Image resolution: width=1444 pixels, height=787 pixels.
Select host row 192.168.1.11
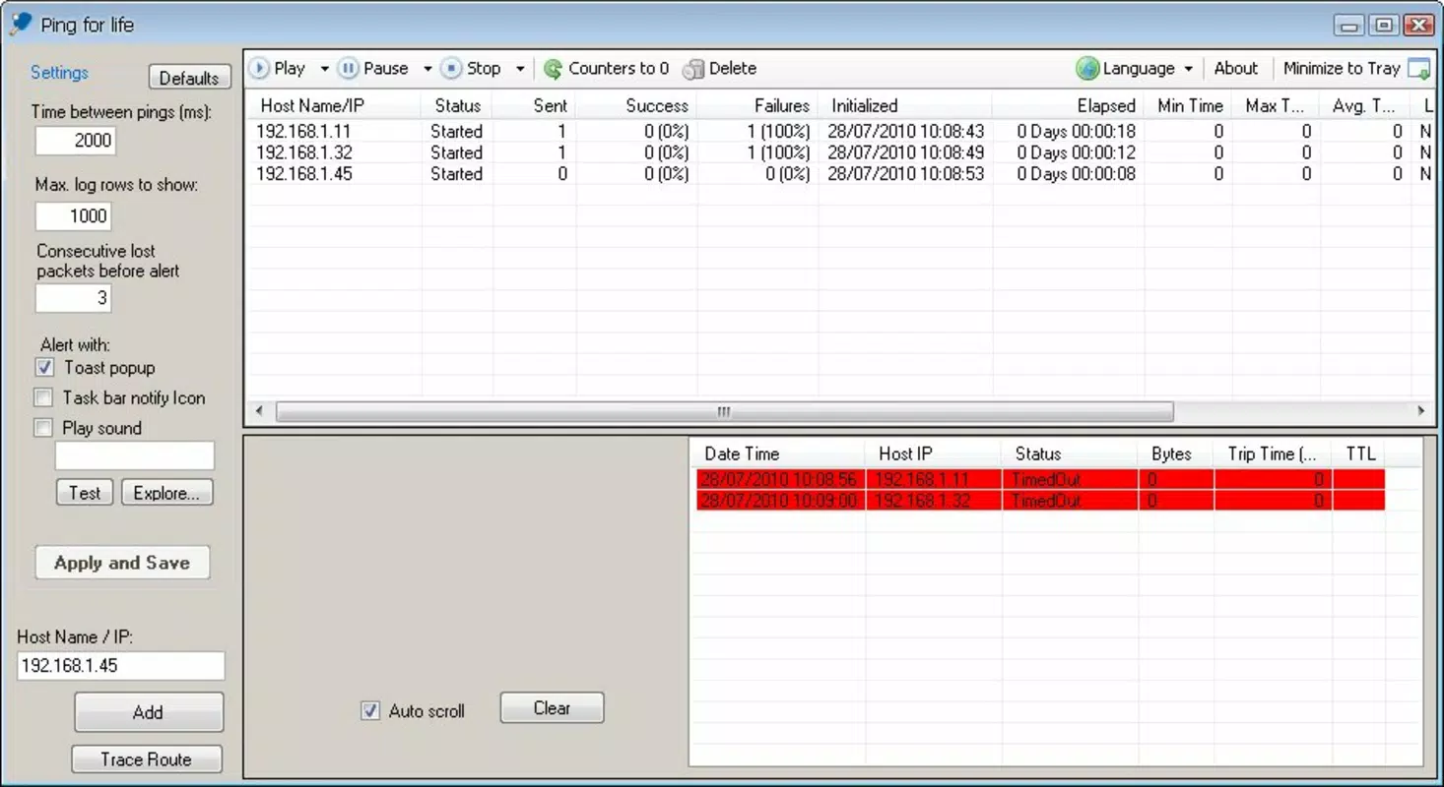[840, 131]
